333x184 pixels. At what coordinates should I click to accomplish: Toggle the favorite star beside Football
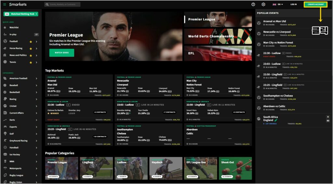31,42
